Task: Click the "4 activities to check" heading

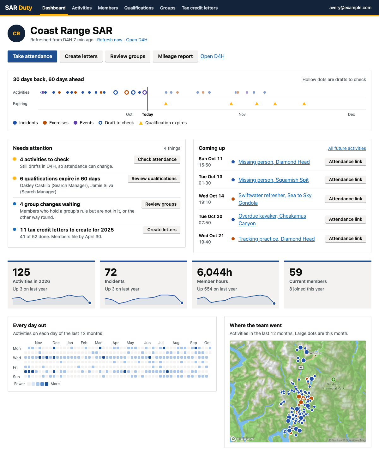Action: click(44, 159)
